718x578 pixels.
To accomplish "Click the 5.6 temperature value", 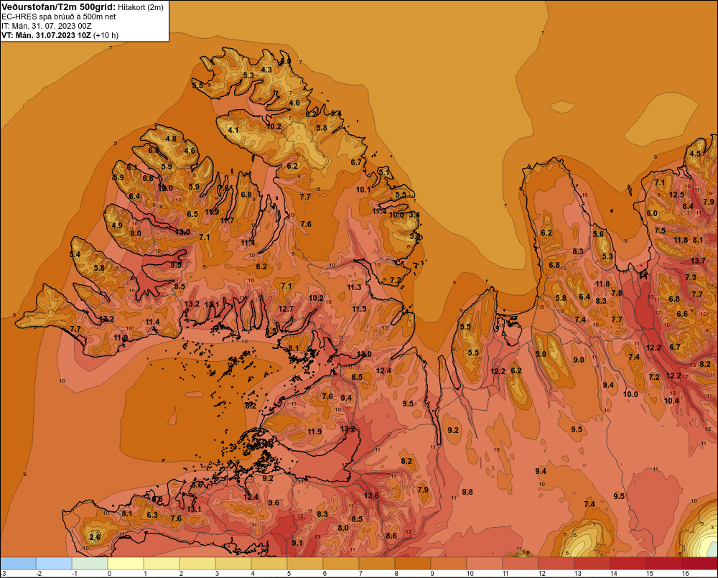I will point(598,234).
